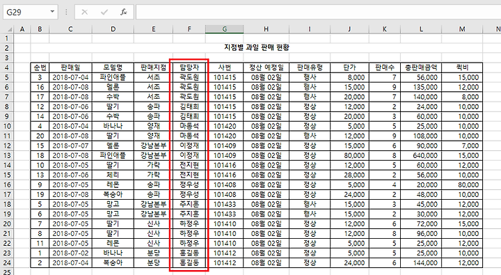Select row 1 header

[x=7, y=38]
